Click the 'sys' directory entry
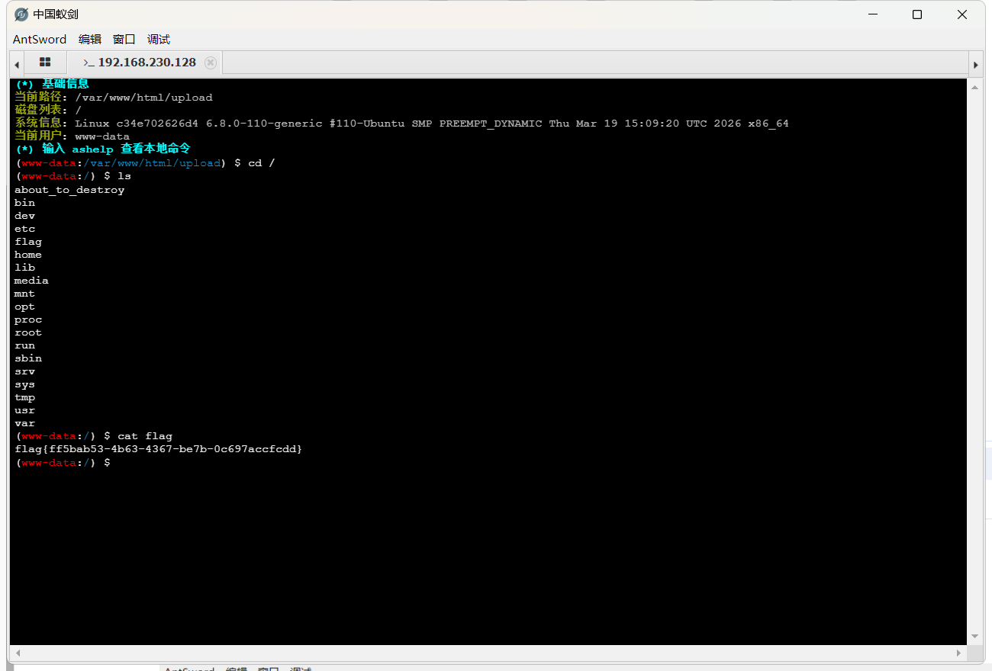This screenshot has height=671, width=992. (x=24, y=384)
